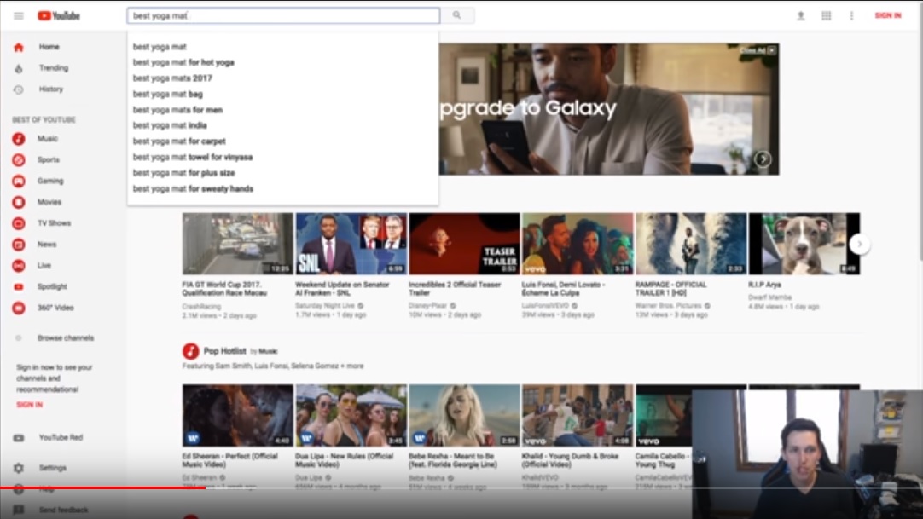Click the Send feedback icon
The image size is (923, 519).
coord(19,510)
